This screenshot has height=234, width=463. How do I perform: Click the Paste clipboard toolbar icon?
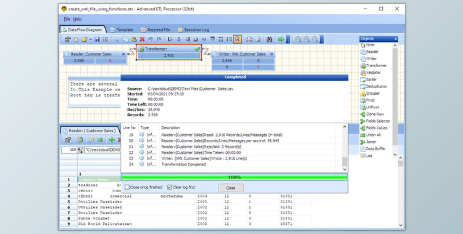(x=134, y=39)
